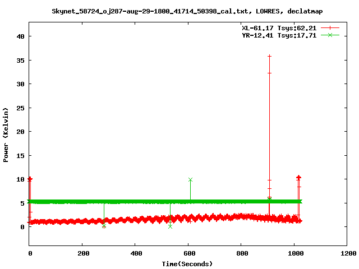Click the green spike marker at 10 Kelvin
This screenshot has height=269, width=359.
click(190, 180)
